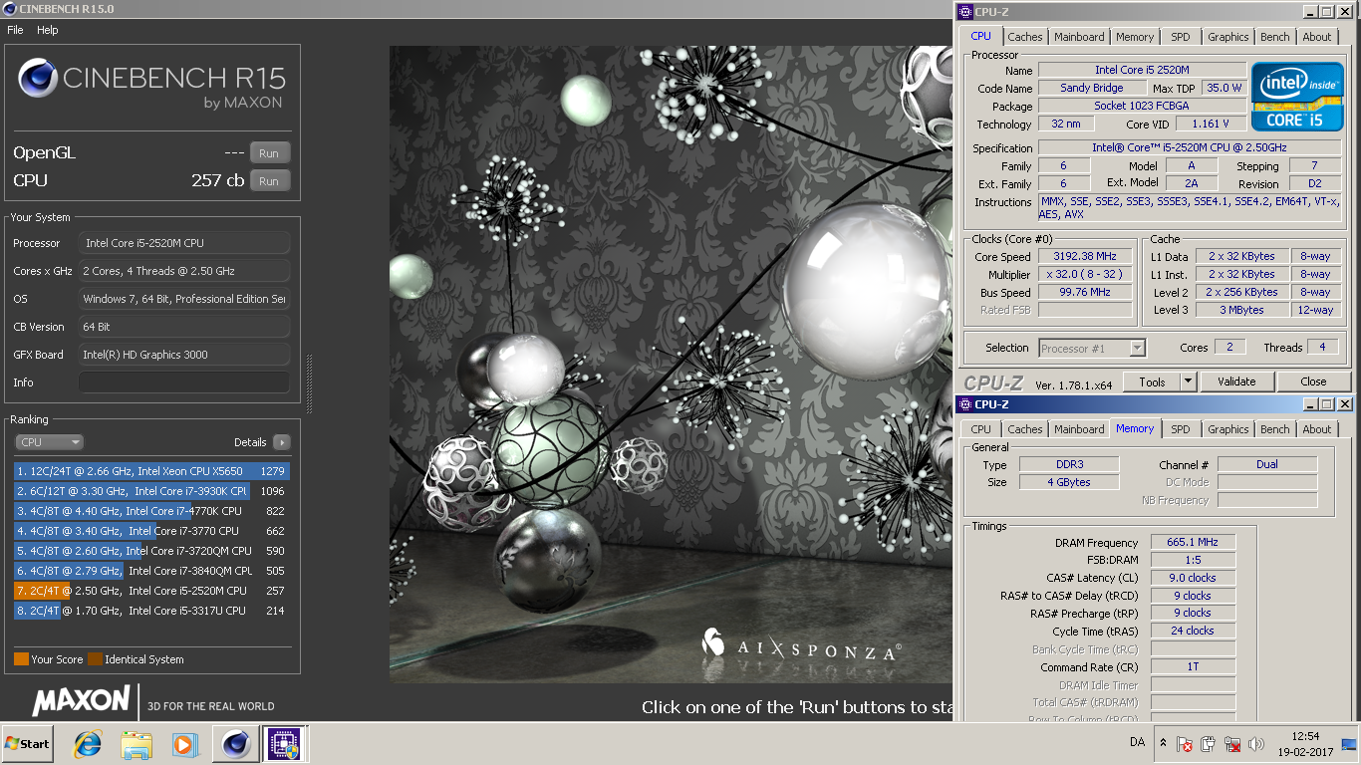Open Caches tab in lower CPU-Z window
Image resolution: width=1361 pixels, height=765 pixels.
click(x=1024, y=429)
